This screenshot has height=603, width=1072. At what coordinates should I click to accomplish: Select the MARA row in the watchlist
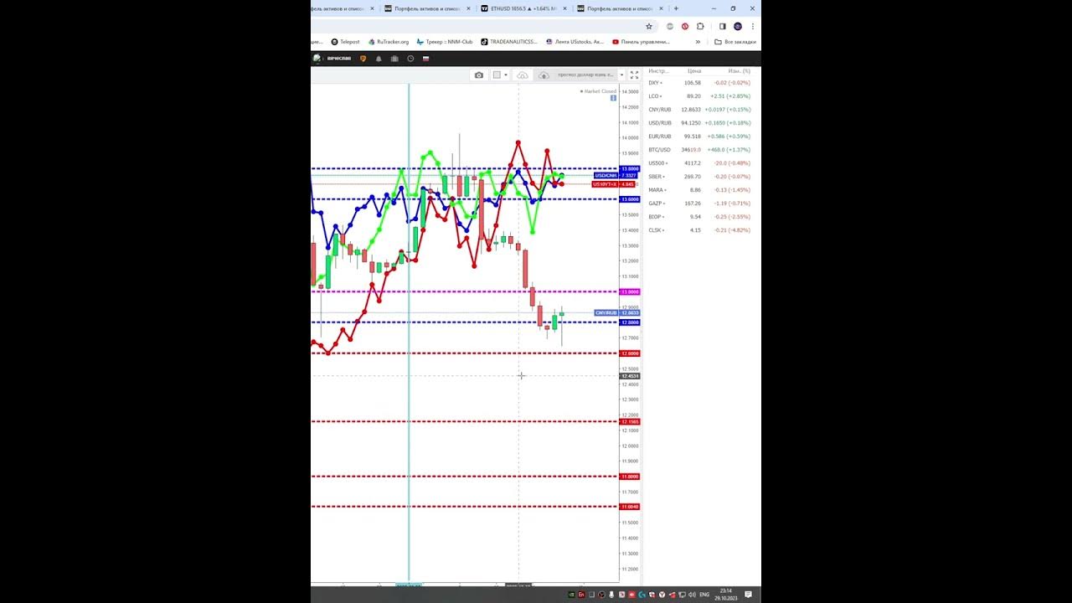pos(700,190)
